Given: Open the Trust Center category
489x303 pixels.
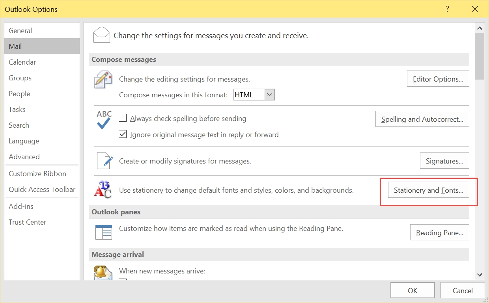Looking at the screenshot, I should [x=42, y=222].
